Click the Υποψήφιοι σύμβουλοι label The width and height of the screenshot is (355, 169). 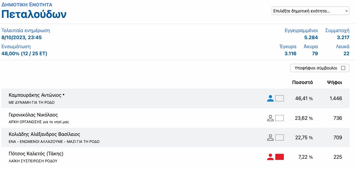(316, 68)
